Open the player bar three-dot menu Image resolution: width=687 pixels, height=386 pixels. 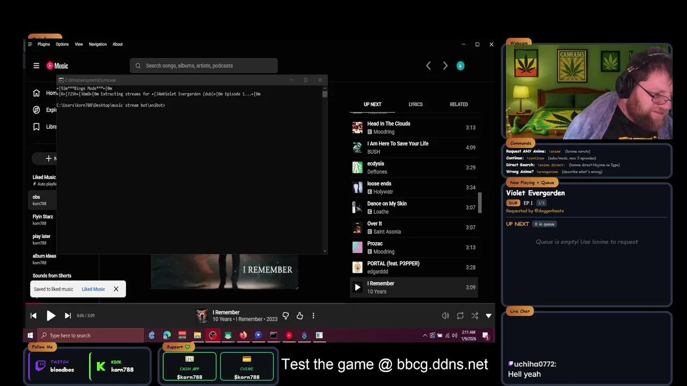(x=313, y=316)
